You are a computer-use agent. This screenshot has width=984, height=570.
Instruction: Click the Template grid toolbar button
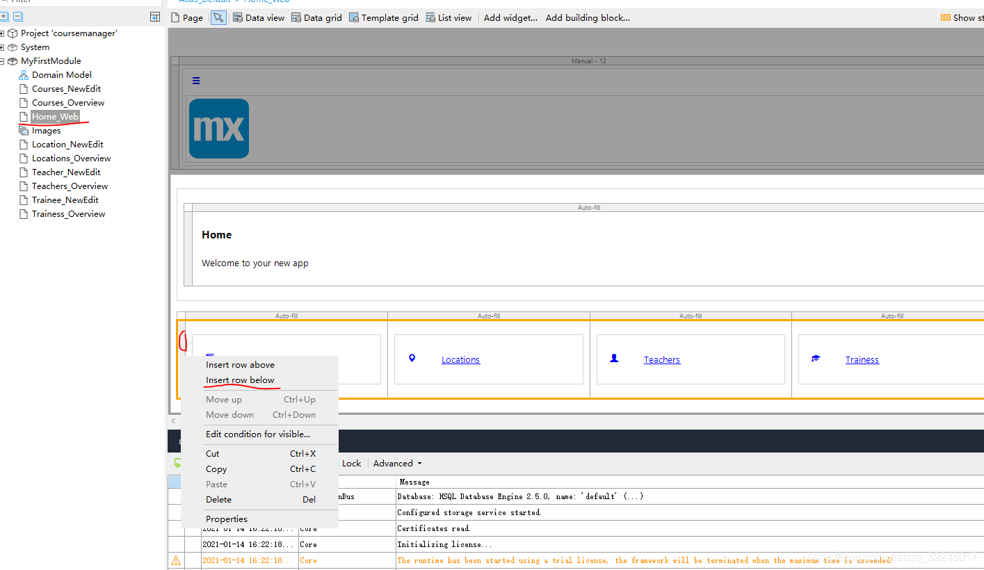[x=384, y=18]
